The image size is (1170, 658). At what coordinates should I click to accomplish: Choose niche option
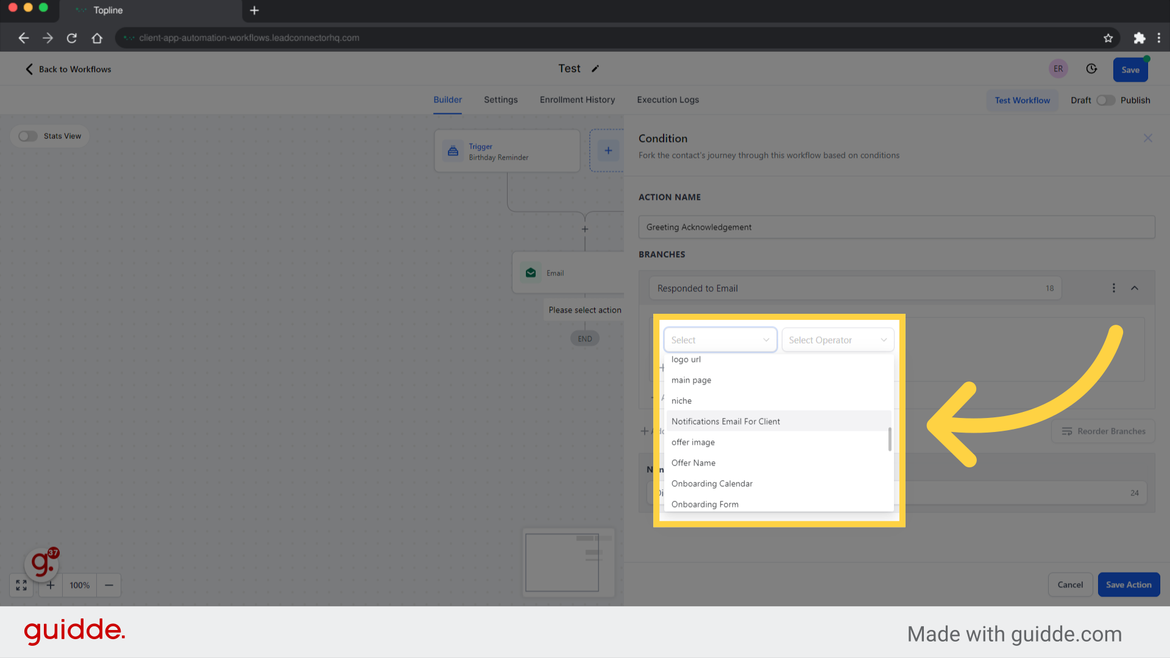[778, 401]
